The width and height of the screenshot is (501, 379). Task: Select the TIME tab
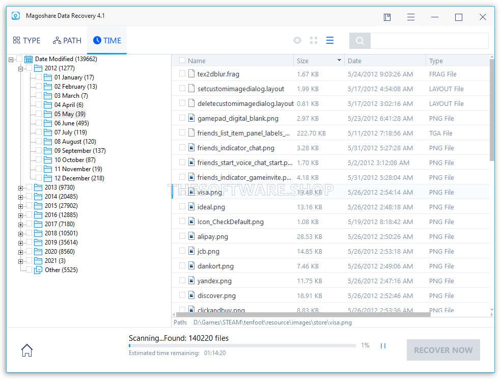107,41
